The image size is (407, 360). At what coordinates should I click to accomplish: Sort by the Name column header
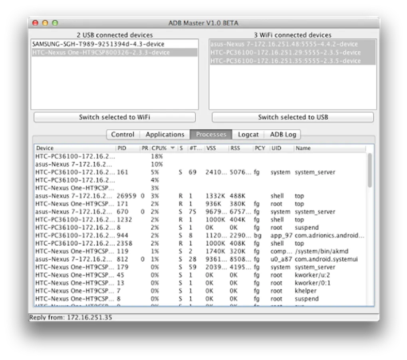point(330,148)
